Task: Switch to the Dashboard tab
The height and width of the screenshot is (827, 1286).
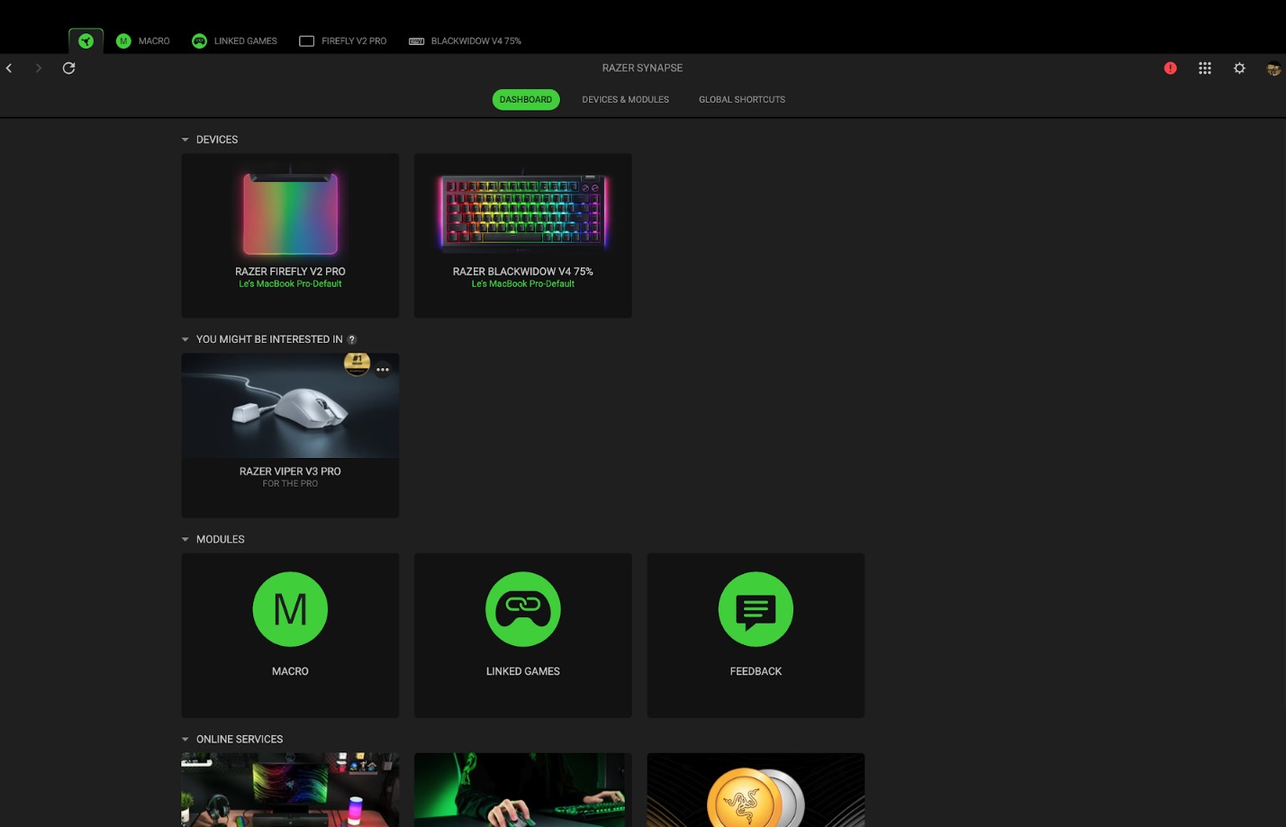Action: (x=526, y=100)
